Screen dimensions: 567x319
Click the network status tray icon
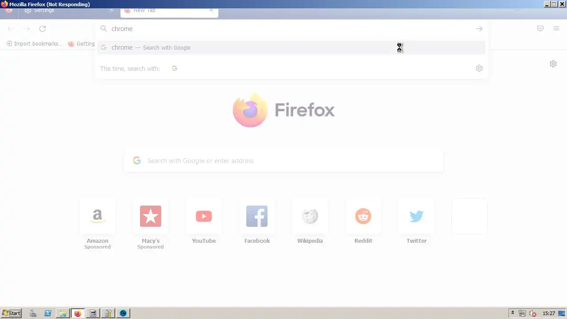click(523, 313)
